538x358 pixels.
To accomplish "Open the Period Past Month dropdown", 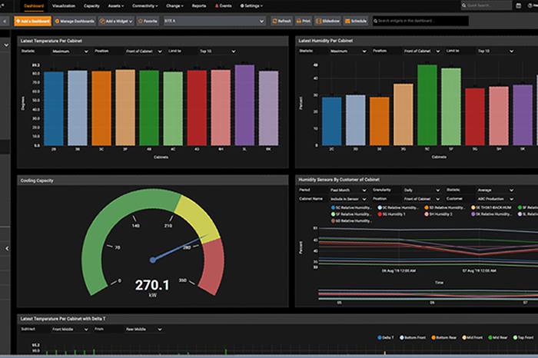I will click(x=348, y=191).
